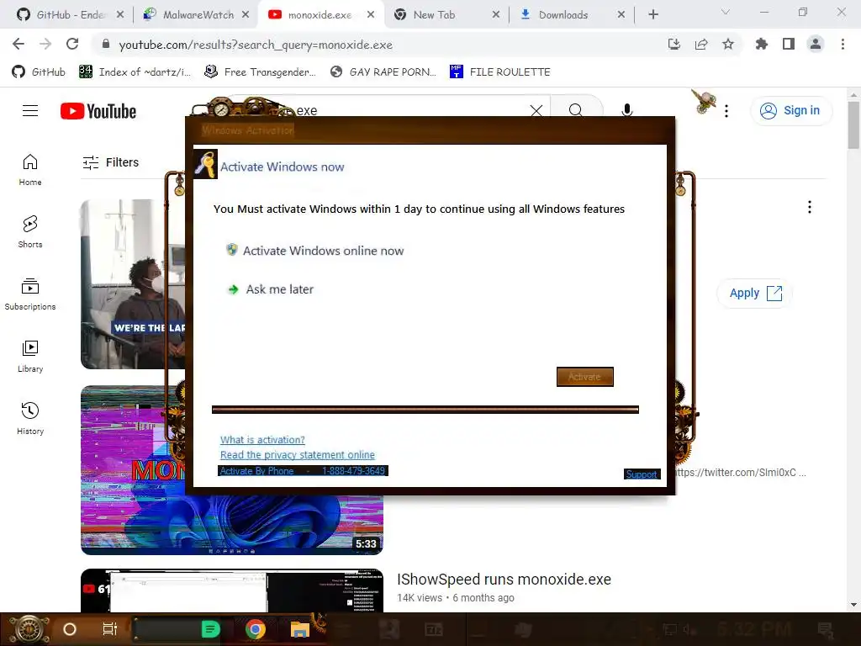
Task: Open the FILE ROULETTE bookmark
Action: point(499,72)
